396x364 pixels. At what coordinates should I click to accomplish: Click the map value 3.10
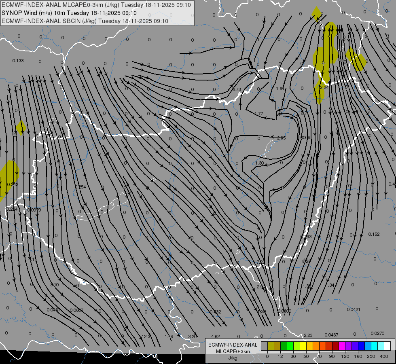[x=55, y=285]
